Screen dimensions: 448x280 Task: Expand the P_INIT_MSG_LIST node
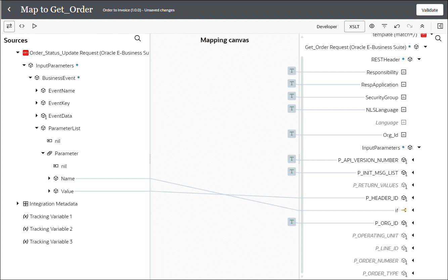[413, 173]
